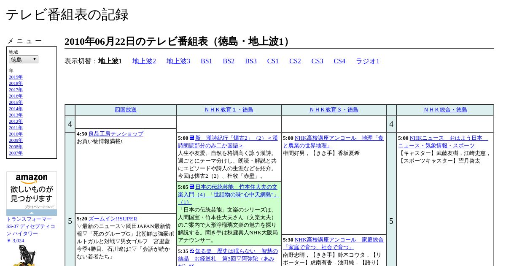
Task: Open the 四国放送 channel header link
Action: (x=126, y=110)
